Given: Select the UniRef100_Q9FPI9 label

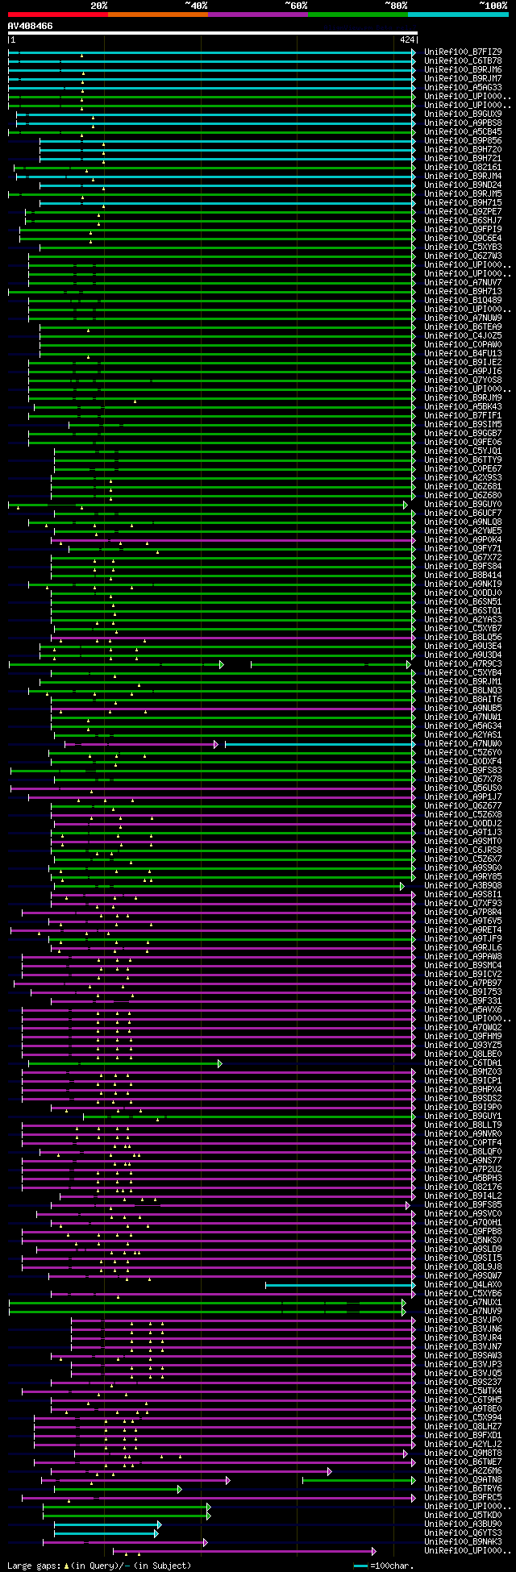Looking at the screenshot, I should [463, 230].
